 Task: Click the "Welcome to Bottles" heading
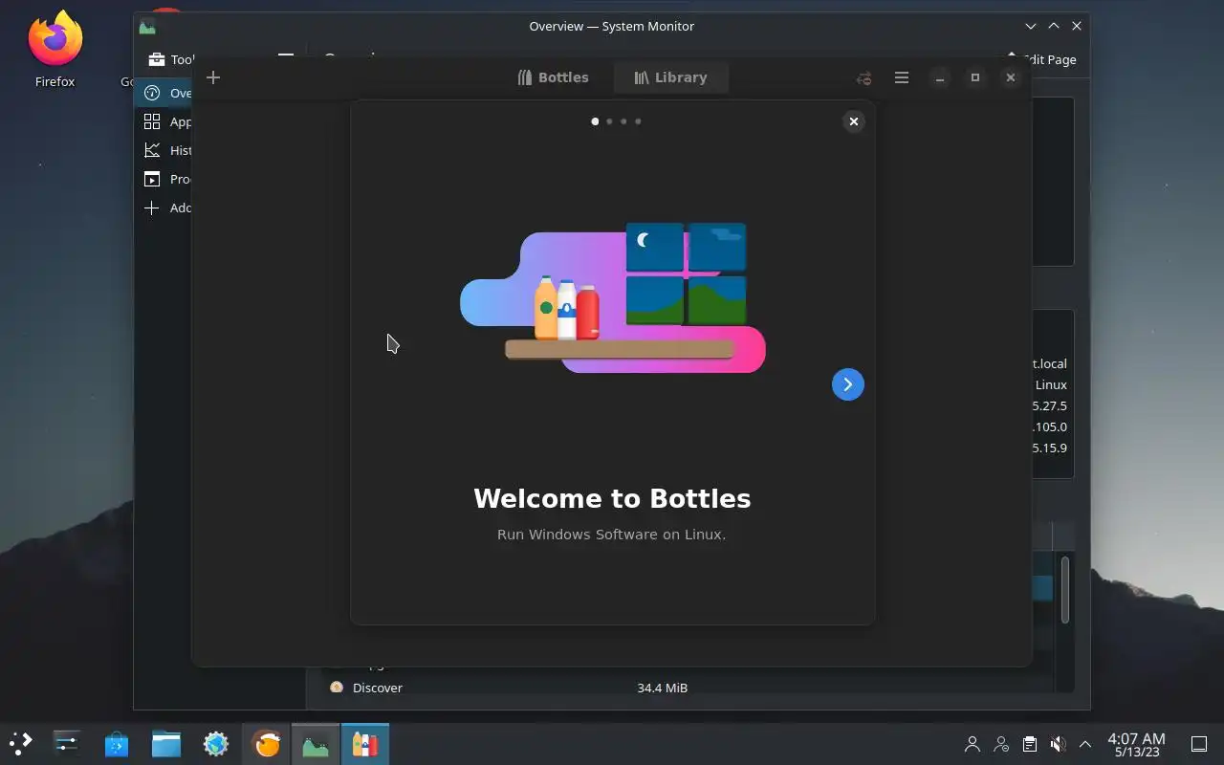pos(612,498)
